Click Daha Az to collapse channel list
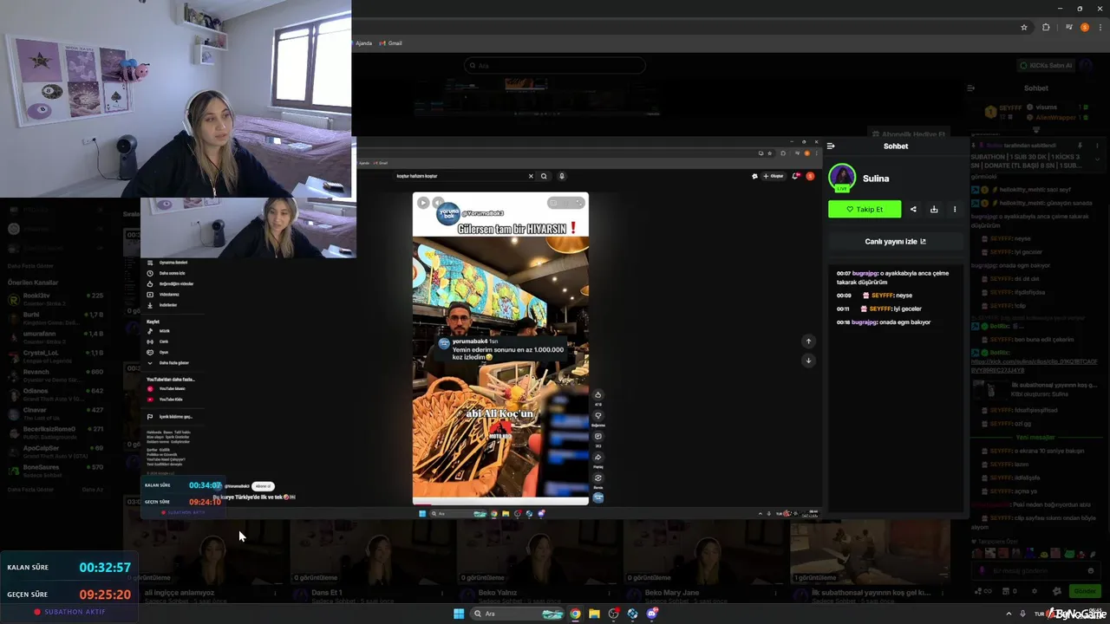The image size is (1110, 624). pyautogui.click(x=92, y=490)
